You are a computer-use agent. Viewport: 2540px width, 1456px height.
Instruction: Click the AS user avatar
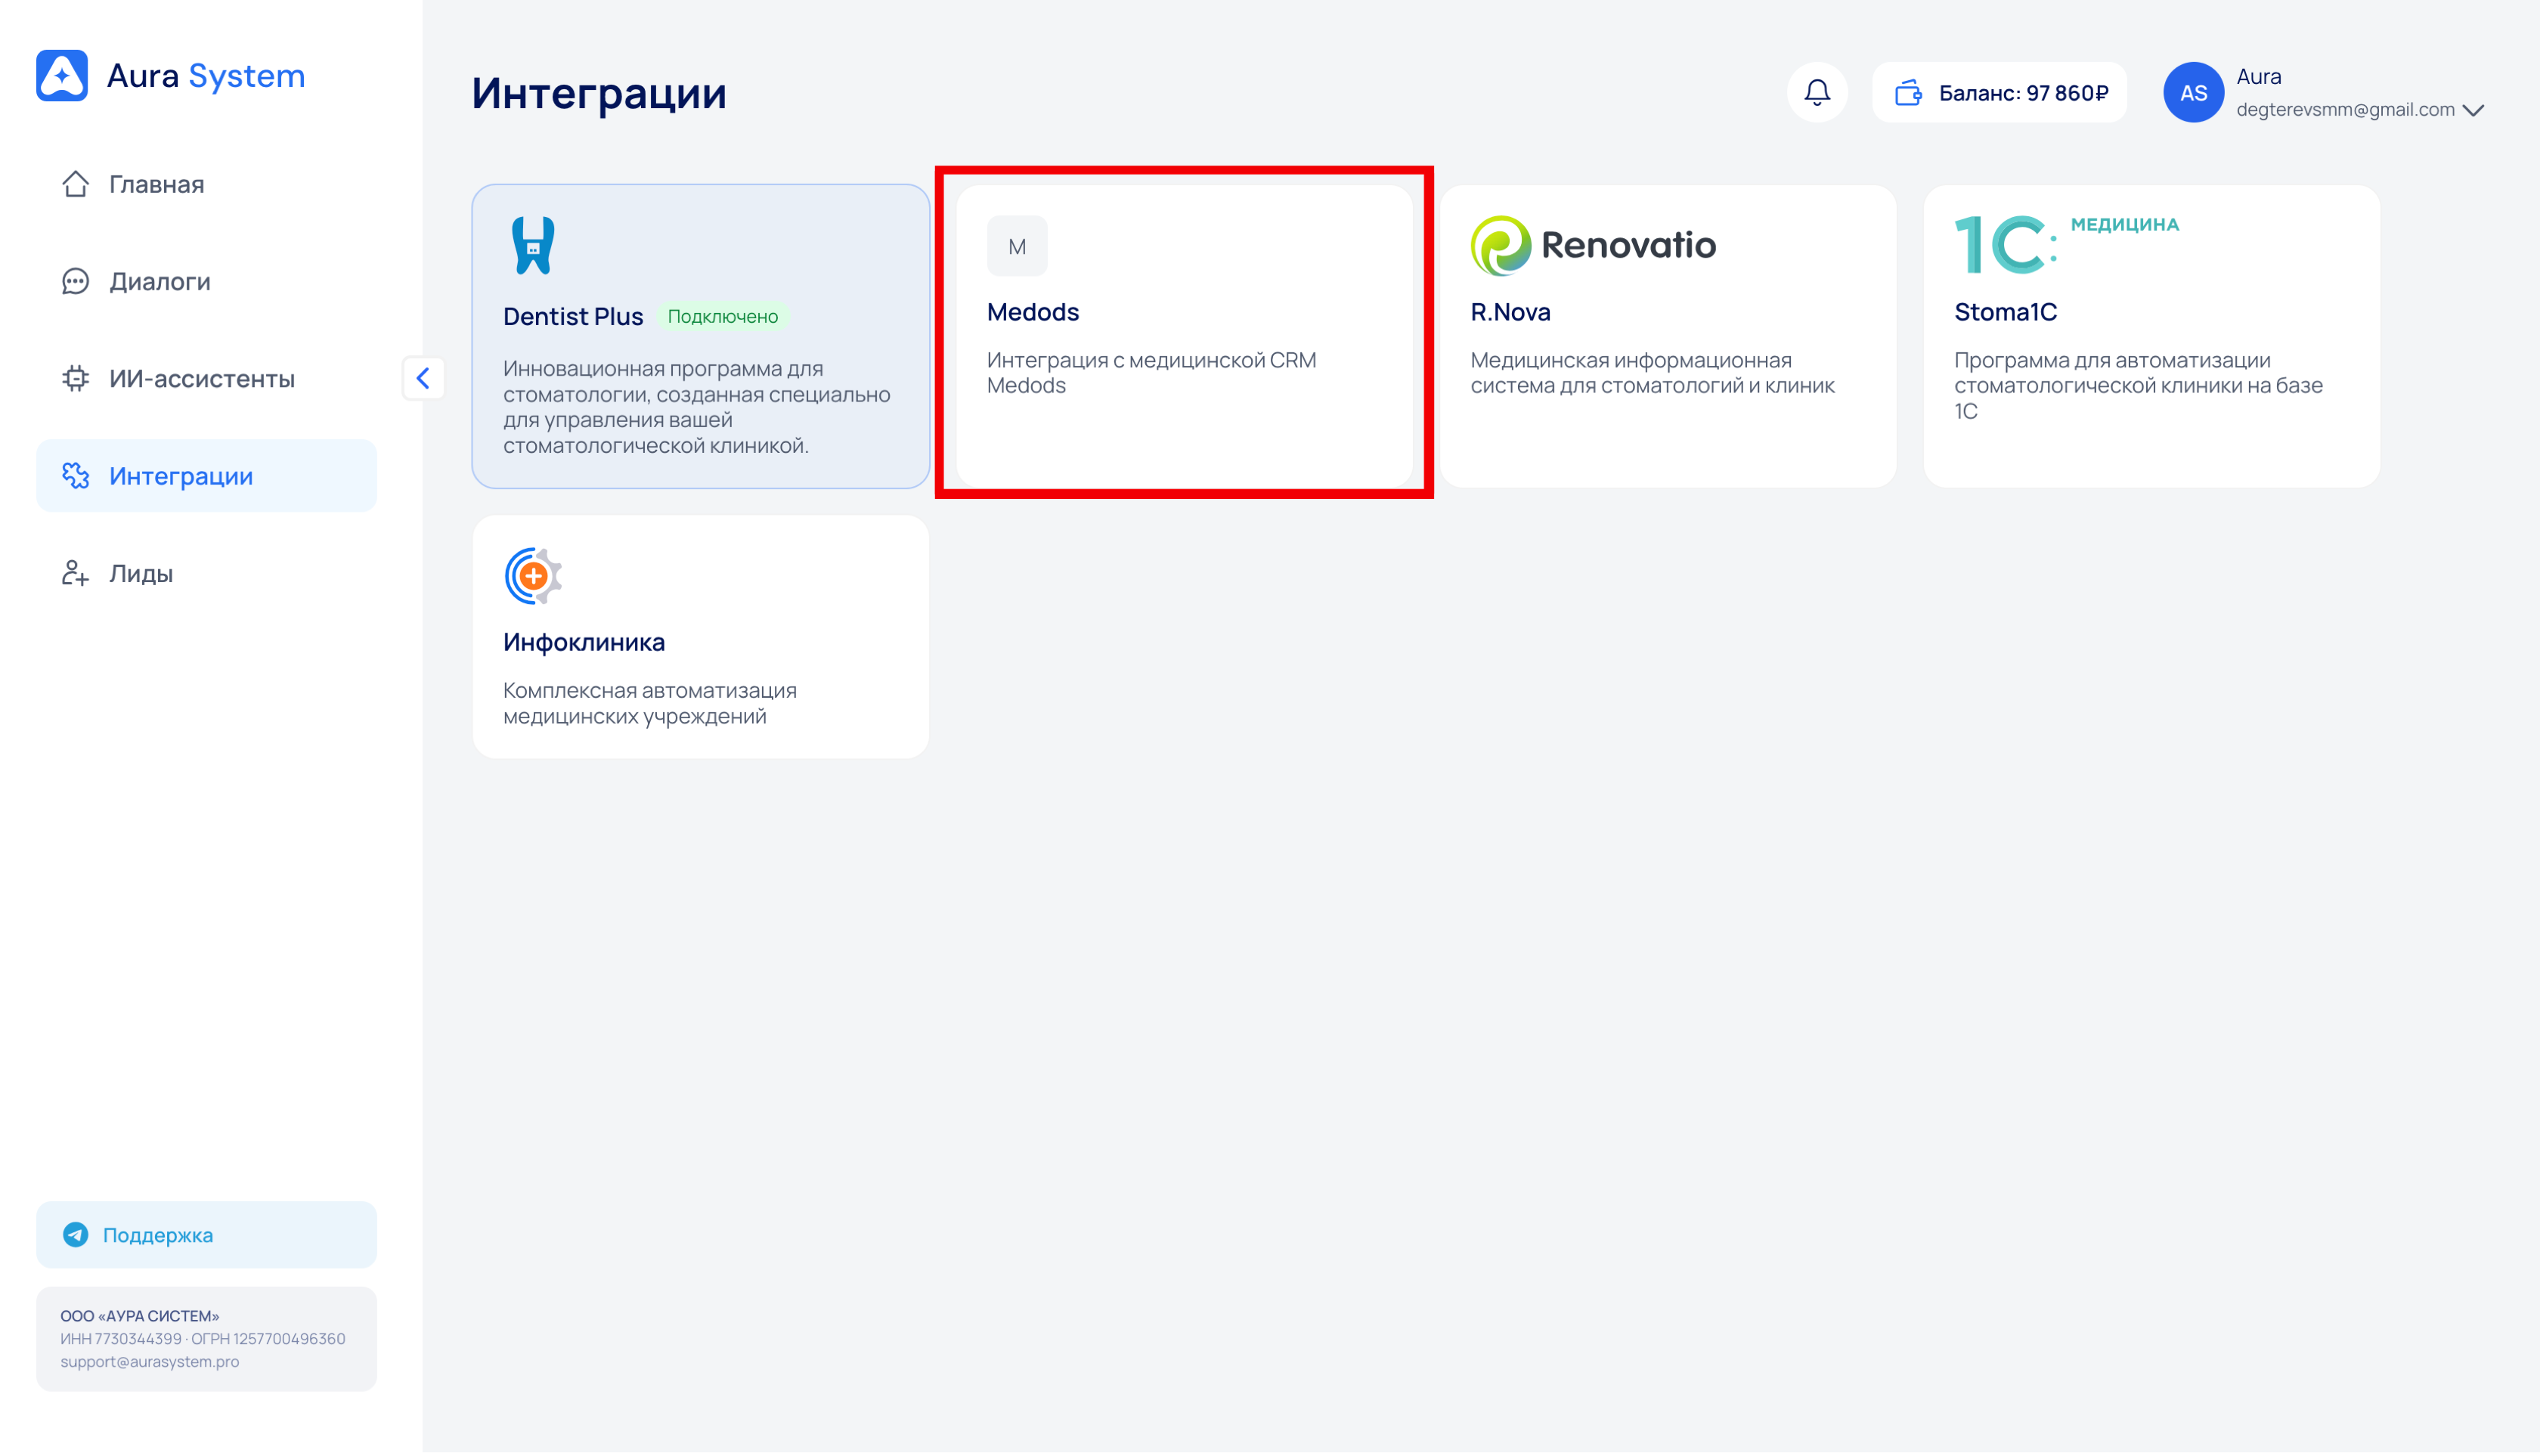(2192, 93)
